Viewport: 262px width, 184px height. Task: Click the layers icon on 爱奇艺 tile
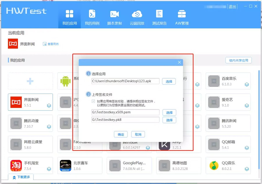coord(247,106)
